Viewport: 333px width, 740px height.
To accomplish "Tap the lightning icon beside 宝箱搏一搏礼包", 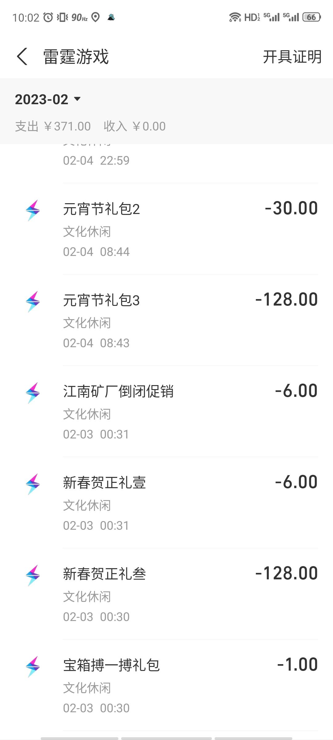I will [x=33, y=667].
